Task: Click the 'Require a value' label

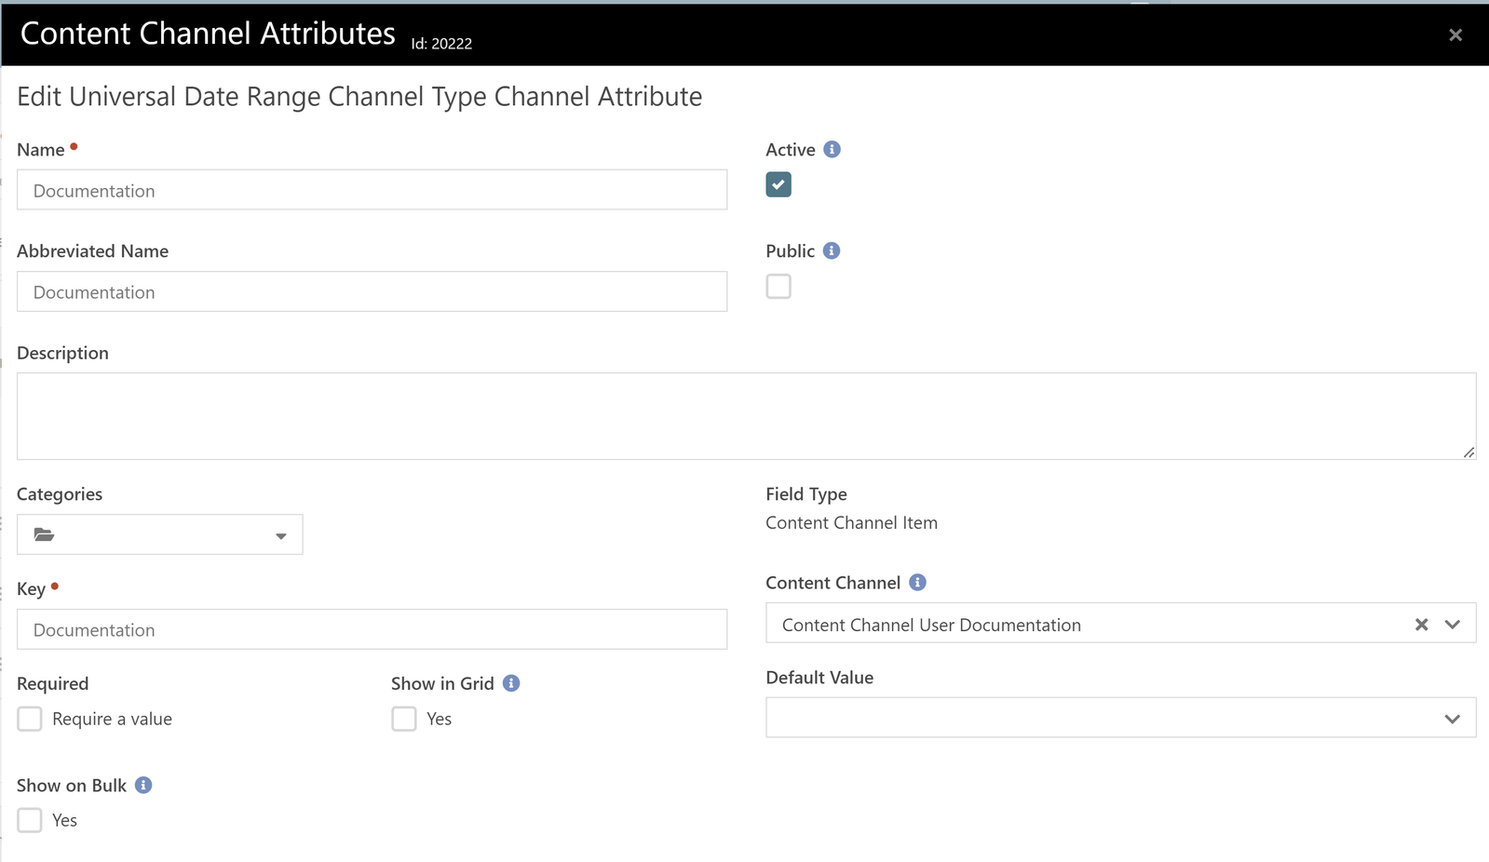Action: (x=112, y=719)
